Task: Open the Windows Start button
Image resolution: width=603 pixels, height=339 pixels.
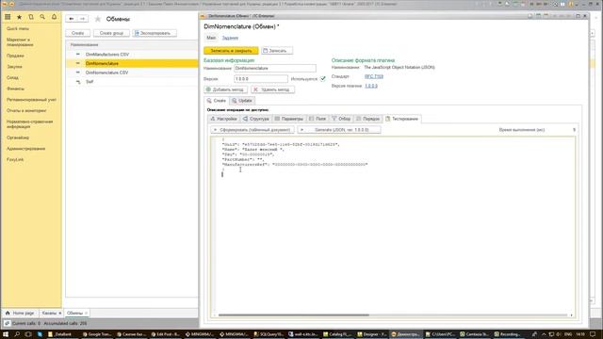Action: 6,334
